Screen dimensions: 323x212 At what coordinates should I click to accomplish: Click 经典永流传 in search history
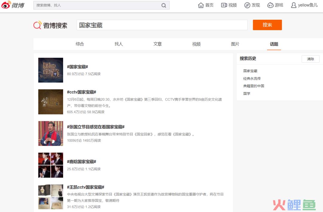[x=252, y=79]
